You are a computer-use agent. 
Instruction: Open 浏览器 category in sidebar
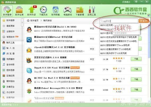11,53
